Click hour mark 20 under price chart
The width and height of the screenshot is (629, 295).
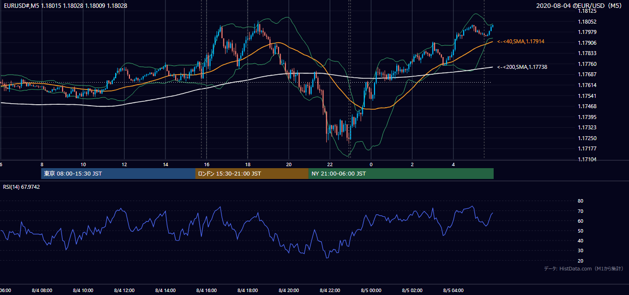click(x=289, y=165)
